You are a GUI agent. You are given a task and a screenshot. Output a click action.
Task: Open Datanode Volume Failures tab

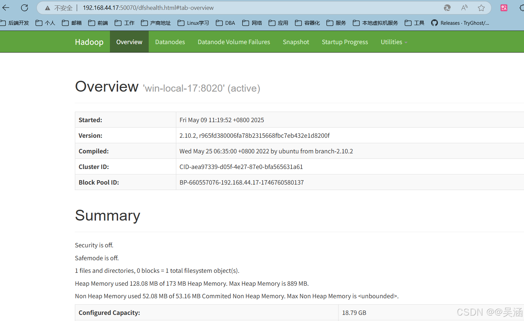[x=234, y=42]
